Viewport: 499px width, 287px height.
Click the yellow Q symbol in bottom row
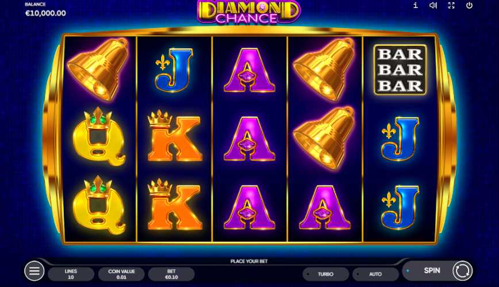click(99, 205)
